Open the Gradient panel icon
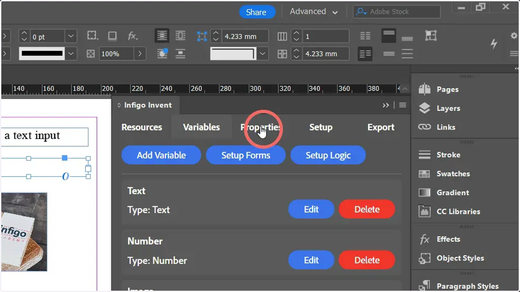Image resolution: width=520 pixels, height=292 pixels. click(x=425, y=193)
